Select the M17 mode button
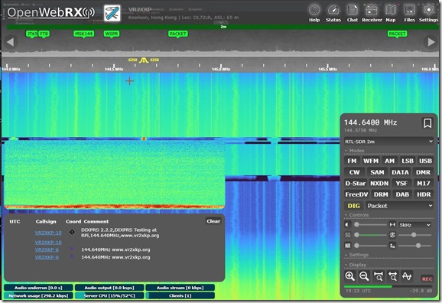Viewport: 442px width, 303px height. click(424, 184)
